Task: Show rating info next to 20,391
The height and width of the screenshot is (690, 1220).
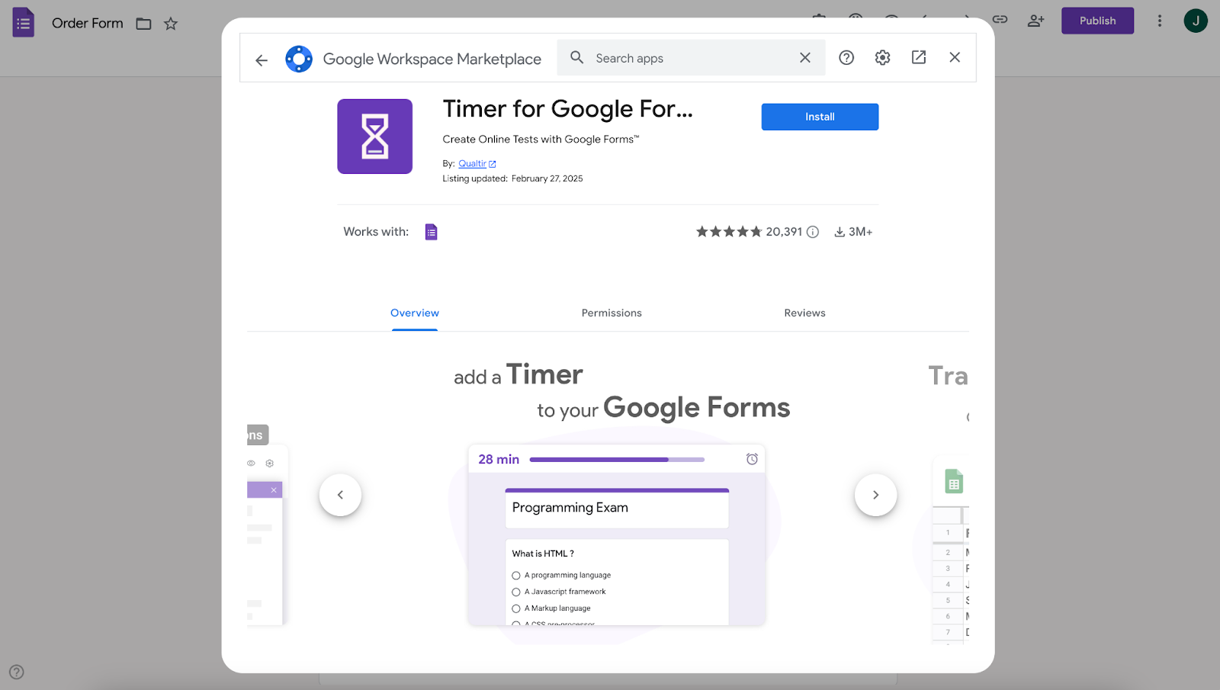Action: (813, 232)
